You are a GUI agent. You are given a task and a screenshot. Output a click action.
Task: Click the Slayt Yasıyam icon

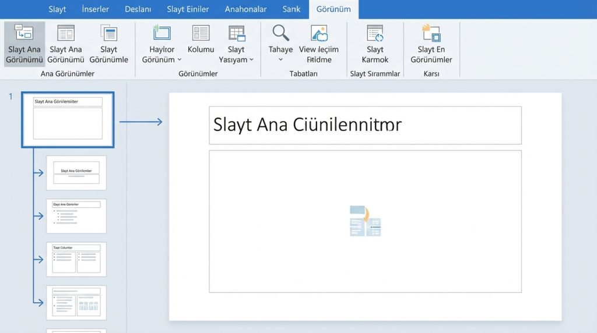tap(237, 33)
